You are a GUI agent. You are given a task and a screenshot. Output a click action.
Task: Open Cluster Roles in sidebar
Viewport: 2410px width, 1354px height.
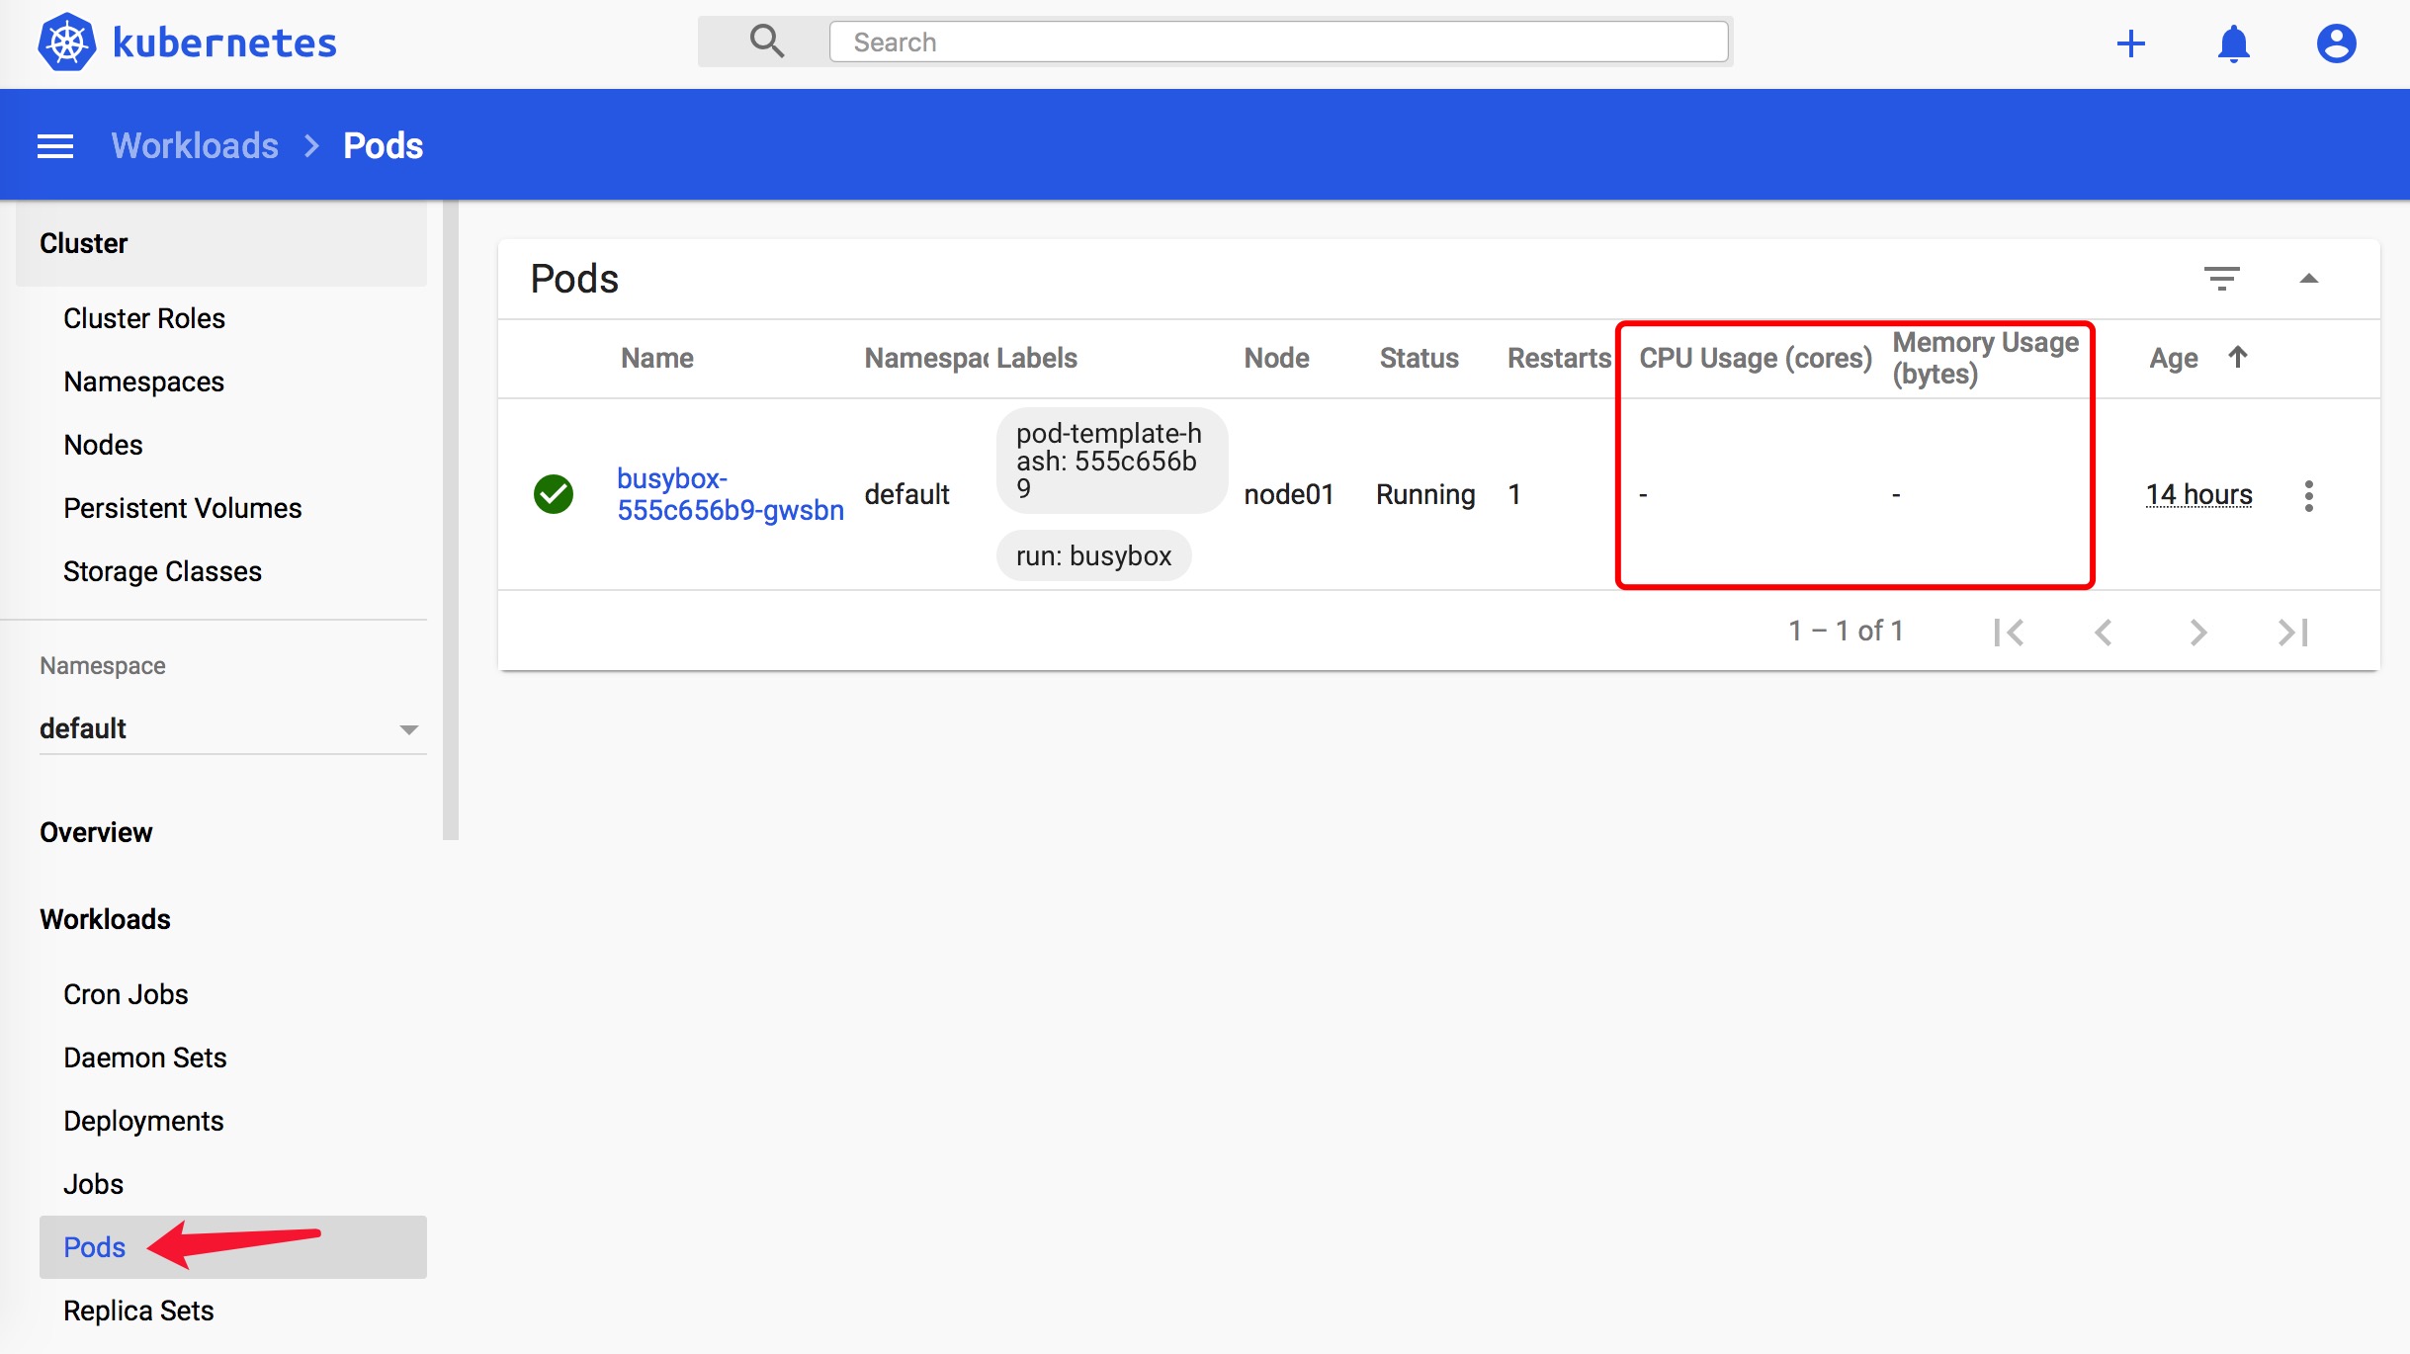144,318
